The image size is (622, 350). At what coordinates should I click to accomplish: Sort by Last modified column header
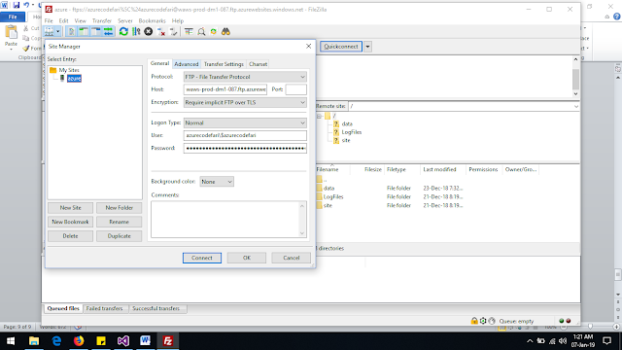pyautogui.click(x=439, y=169)
